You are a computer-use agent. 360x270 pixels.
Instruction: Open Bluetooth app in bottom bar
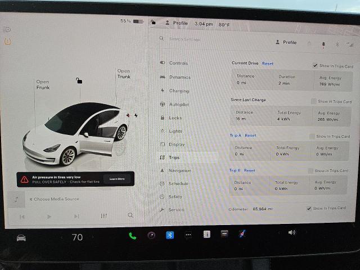pyautogui.click(x=170, y=235)
